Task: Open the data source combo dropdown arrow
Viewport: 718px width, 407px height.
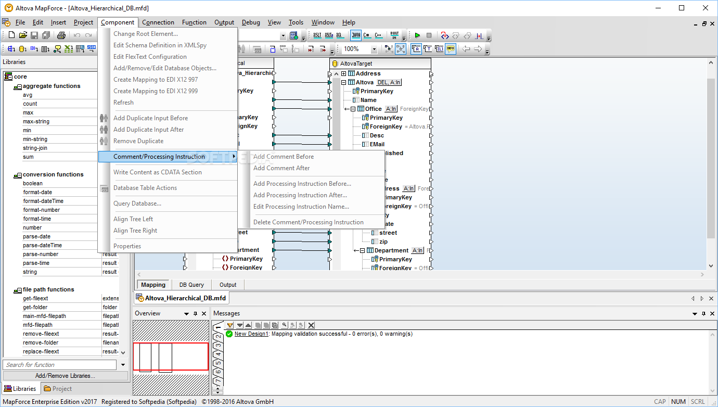Action: pos(283,35)
